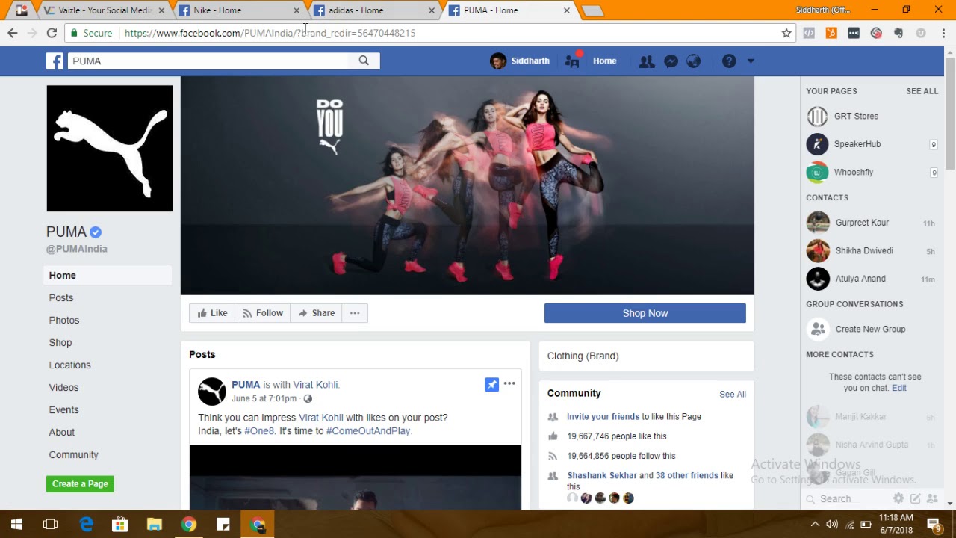Image resolution: width=956 pixels, height=538 pixels.
Task: Click SEE ALL under Your Pages
Action: [x=922, y=91]
